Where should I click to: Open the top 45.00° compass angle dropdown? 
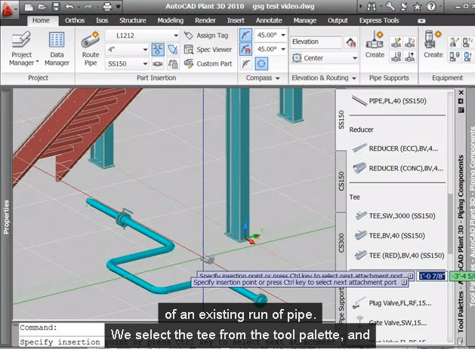pos(283,35)
